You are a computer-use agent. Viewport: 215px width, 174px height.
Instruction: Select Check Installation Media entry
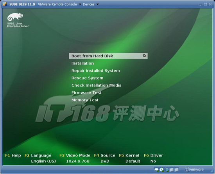click(97, 85)
